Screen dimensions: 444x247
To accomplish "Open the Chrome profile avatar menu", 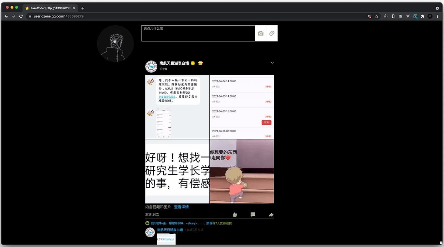I will tap(430, 16).
